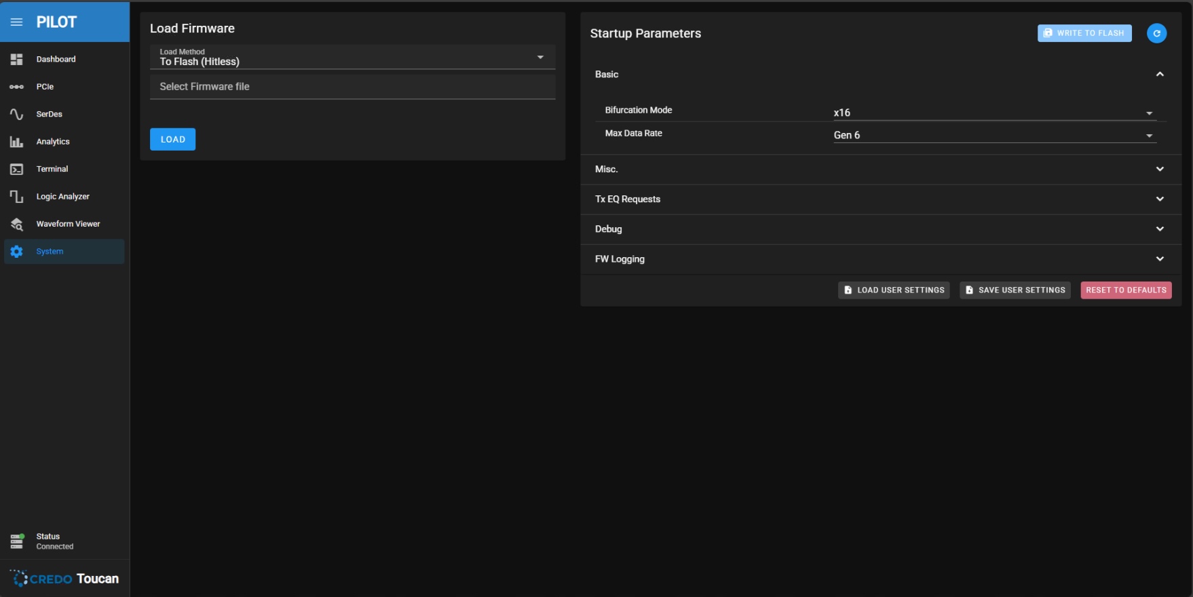The width and height of the screenshot is (1193, 597).
Task: Click the Status connection indicator icon
Action: pos(17,541)
